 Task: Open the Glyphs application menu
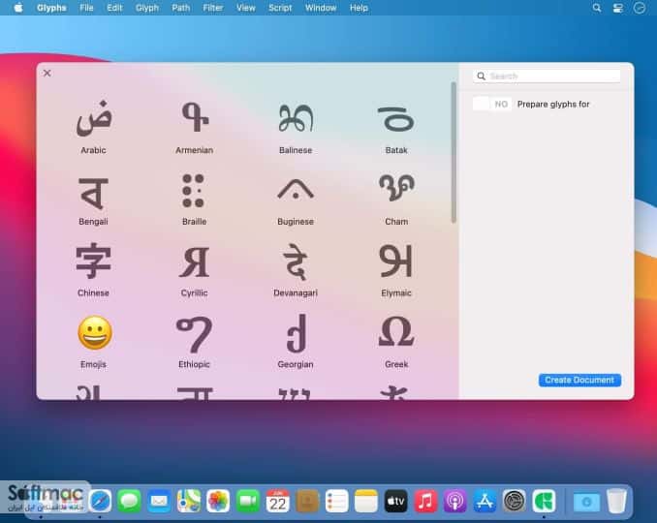tap(51, 8)
